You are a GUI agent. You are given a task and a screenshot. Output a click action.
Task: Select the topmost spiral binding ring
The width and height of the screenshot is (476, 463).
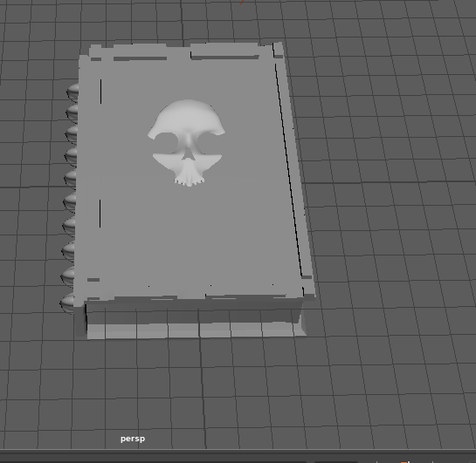(x=72, y=92)
